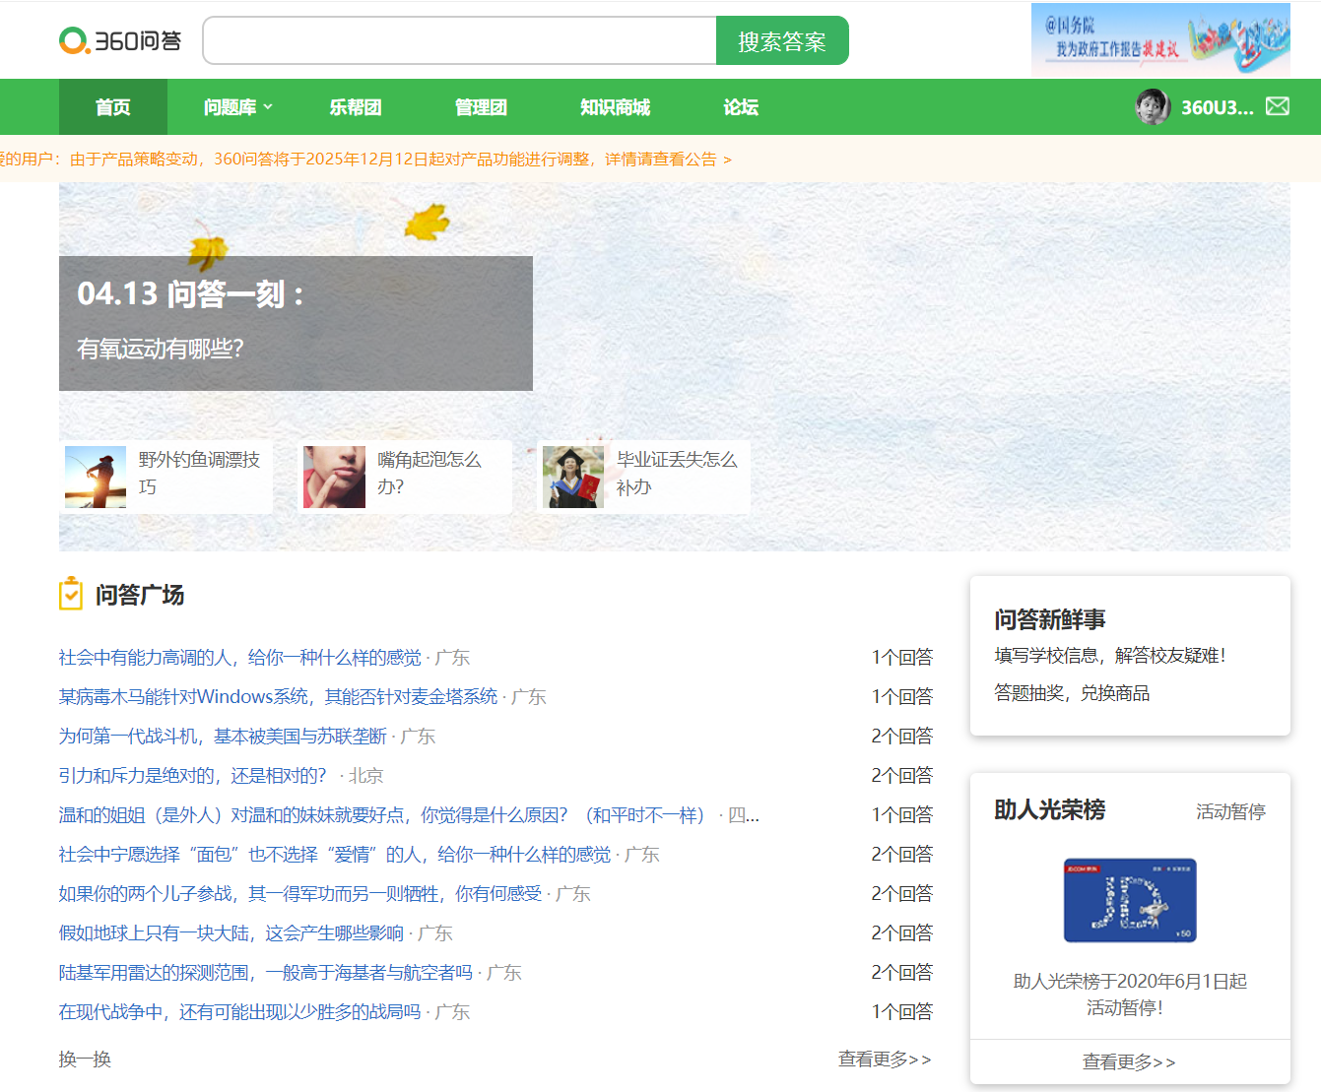
Task: Expand 查看更多 under question list
Action: (884, 1059)
